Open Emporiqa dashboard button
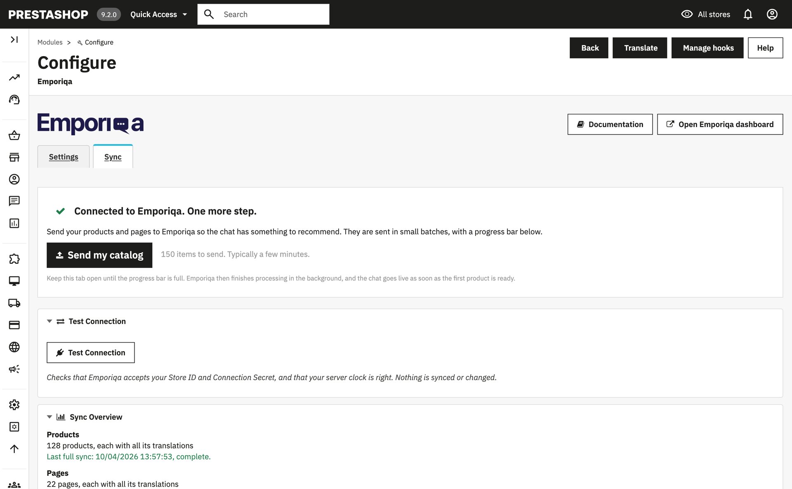792x489 pixels. click(x=720, y=124)
